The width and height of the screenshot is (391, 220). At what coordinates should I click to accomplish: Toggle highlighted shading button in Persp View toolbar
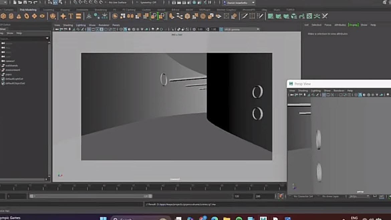360,95
